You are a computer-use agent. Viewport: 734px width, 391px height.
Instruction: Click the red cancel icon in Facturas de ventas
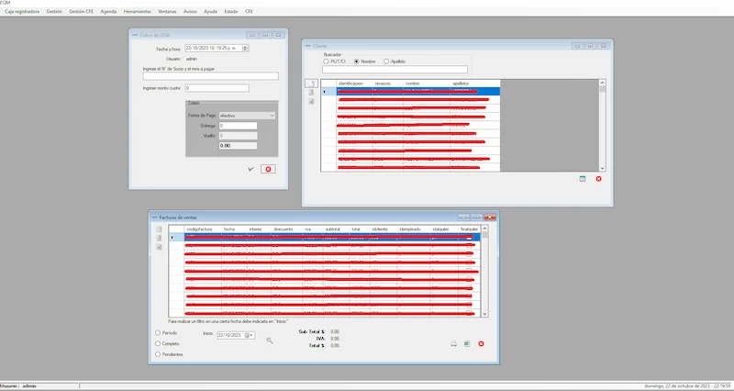[x=481, y=344]
